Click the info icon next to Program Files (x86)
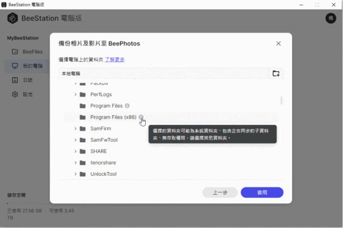 coord(141,117)
